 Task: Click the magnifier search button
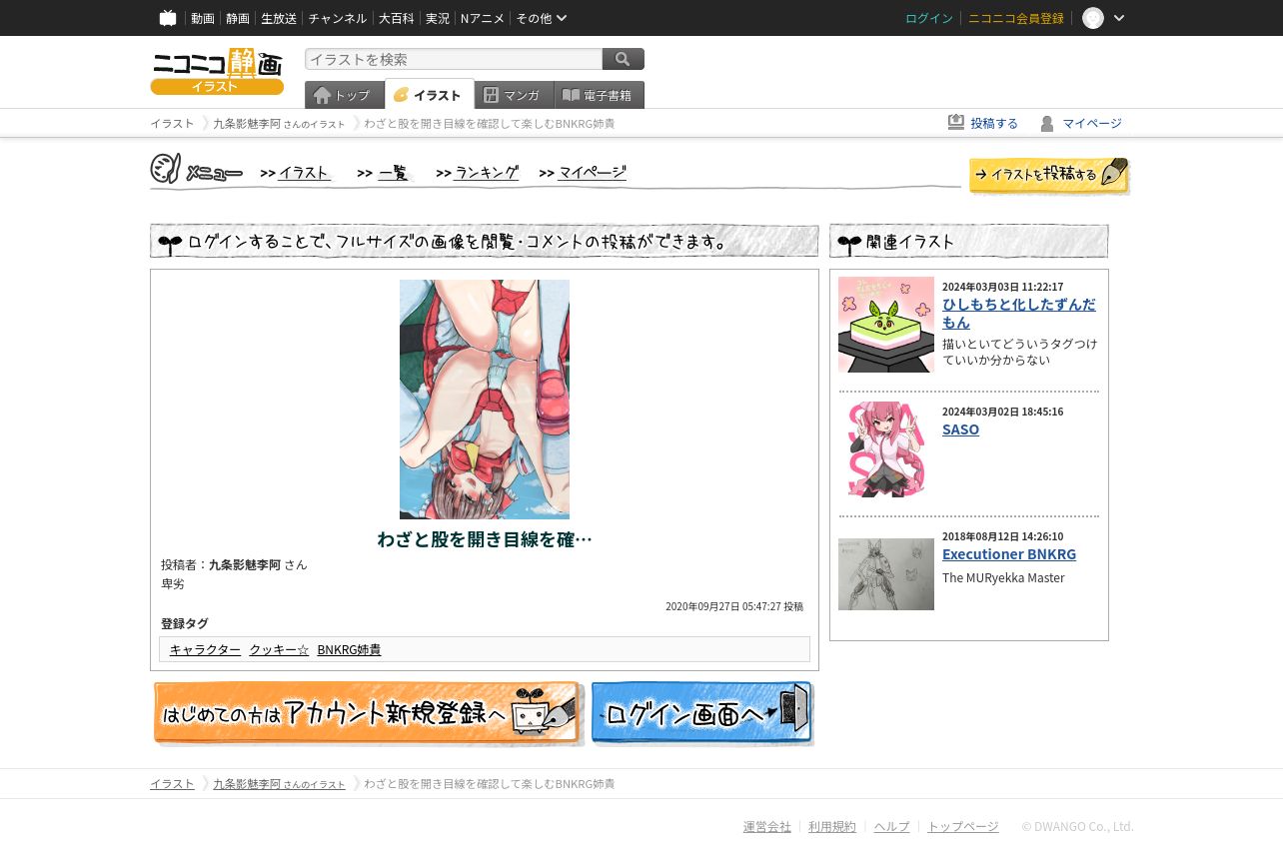[x=624, y=59]
